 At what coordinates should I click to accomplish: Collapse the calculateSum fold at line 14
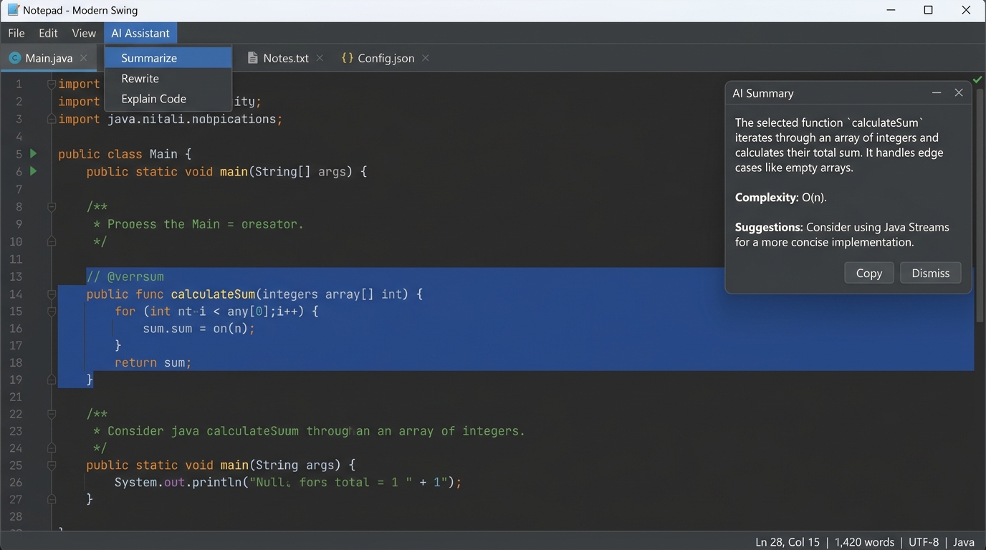pos(52,294)
